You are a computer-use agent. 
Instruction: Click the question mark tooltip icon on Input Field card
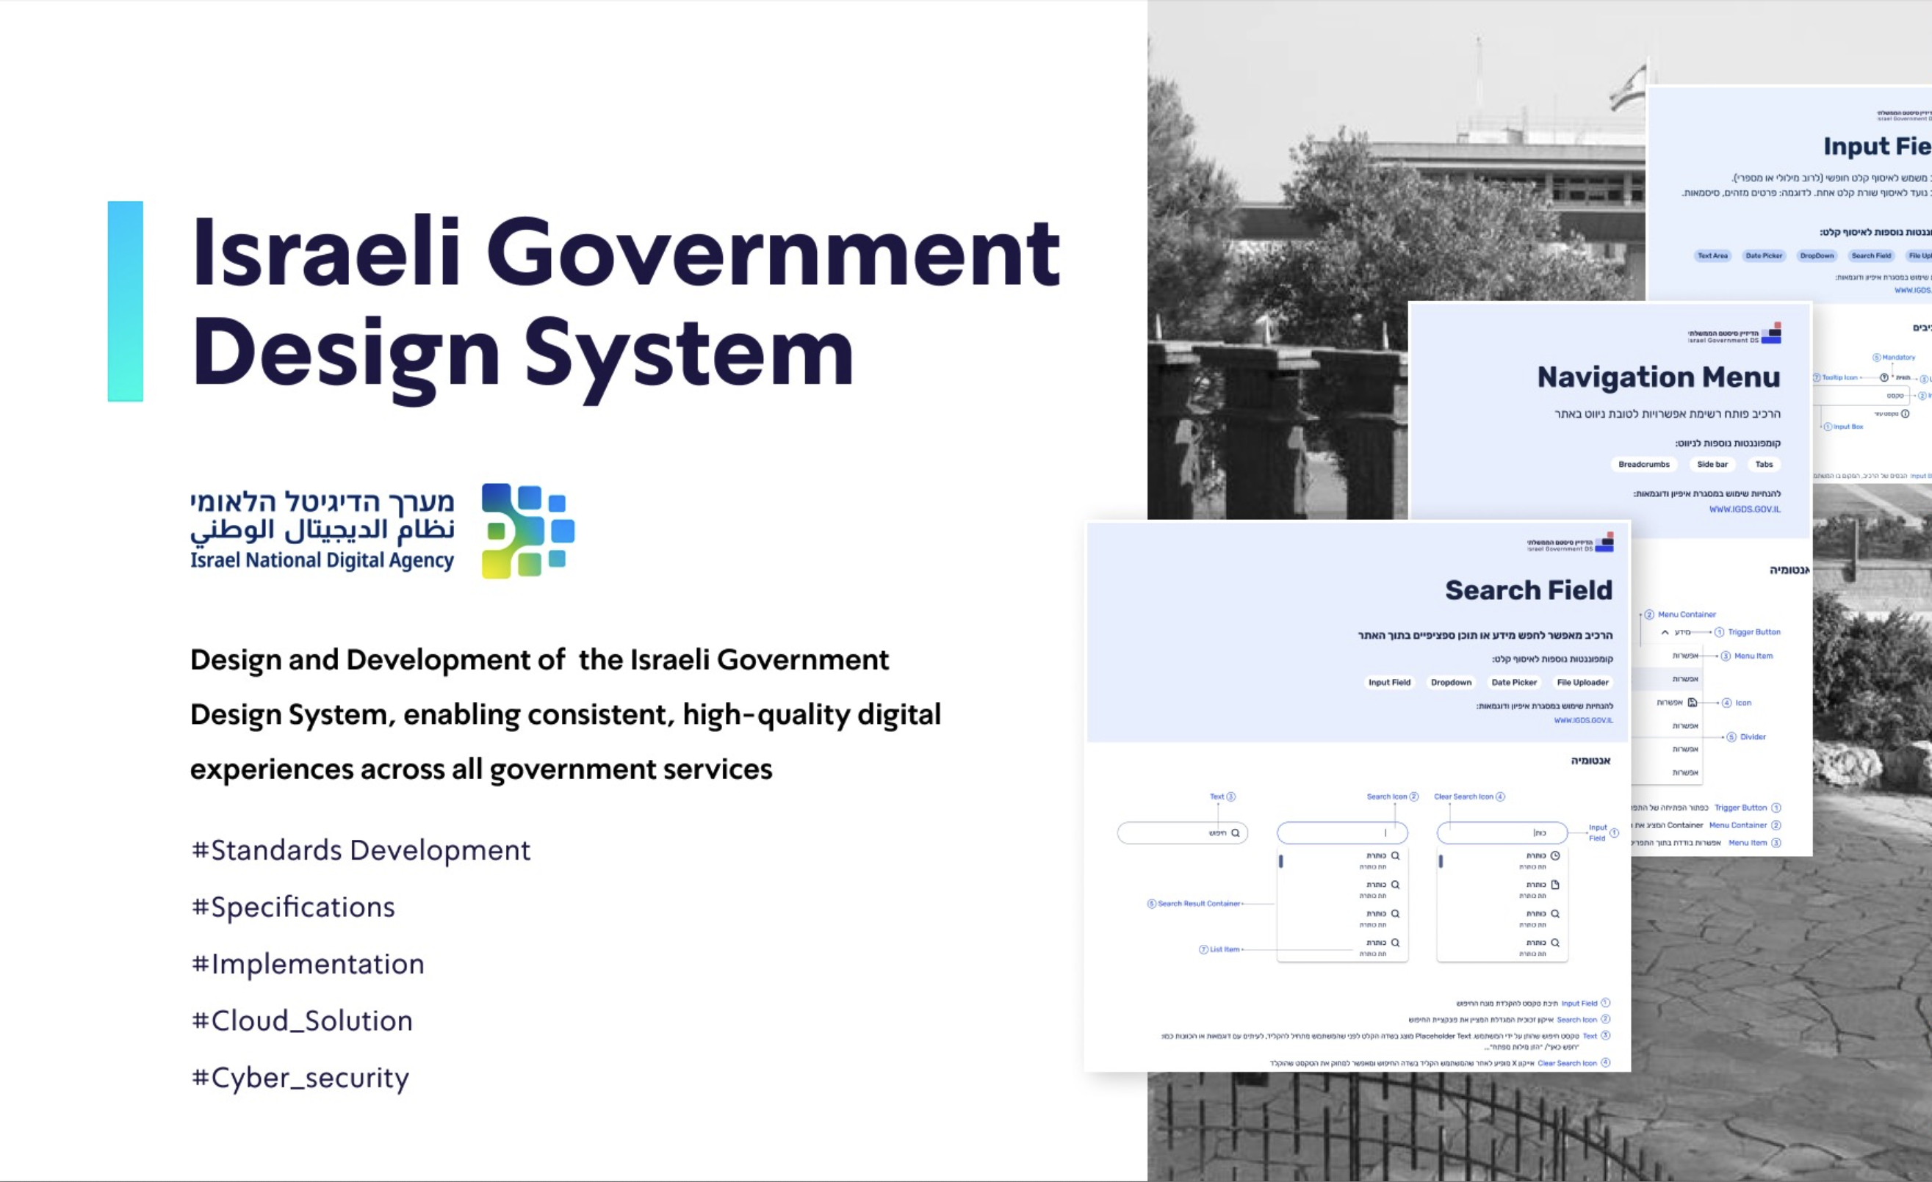point(1884,378)
